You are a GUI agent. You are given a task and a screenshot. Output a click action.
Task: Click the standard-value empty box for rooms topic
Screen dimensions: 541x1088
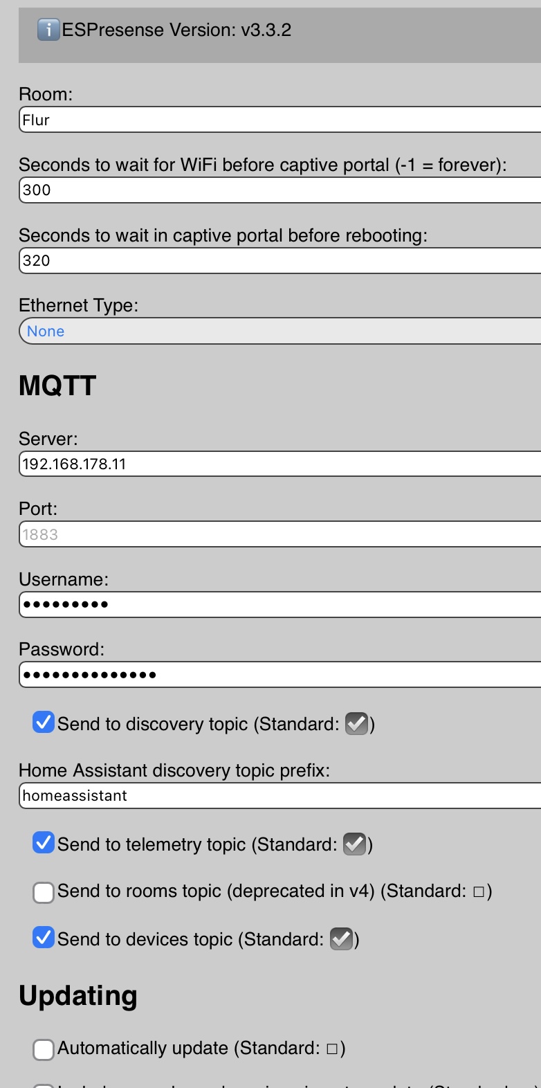tap(478, 891)
